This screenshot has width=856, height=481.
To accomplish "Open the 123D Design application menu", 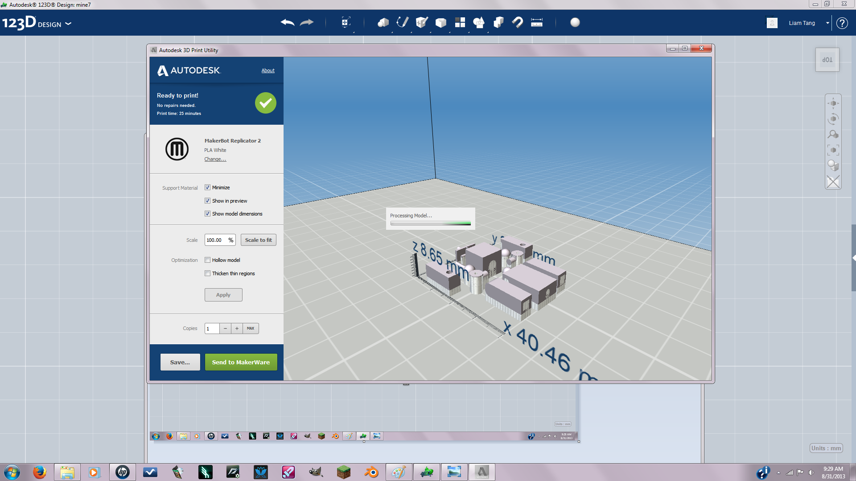I will pyautogui.click(x=37, y=23).
